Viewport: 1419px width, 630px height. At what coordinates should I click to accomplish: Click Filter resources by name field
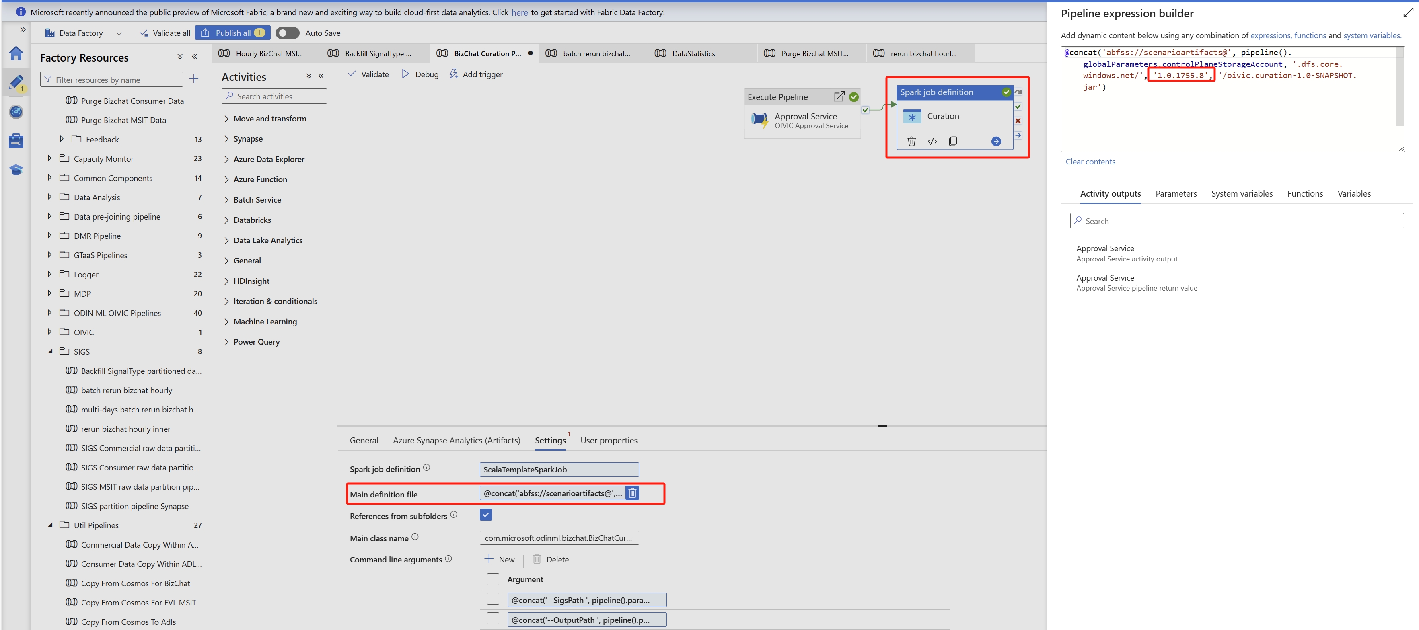coord(111,79)
